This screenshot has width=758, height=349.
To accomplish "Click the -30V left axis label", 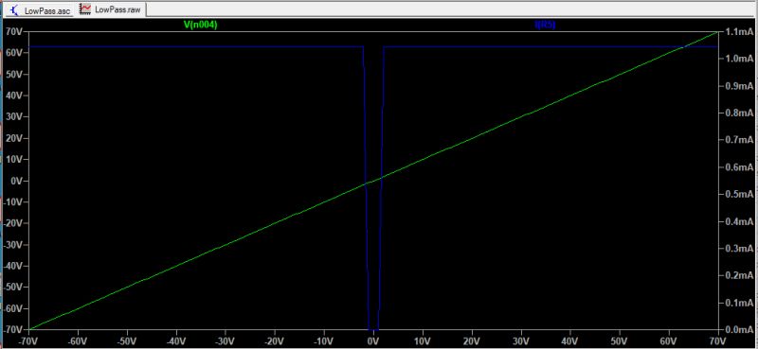I will pyautogui.click(x=13, y=245).
